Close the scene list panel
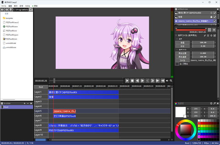The height and width of the screenshot is (145, 220). [31, 103]
